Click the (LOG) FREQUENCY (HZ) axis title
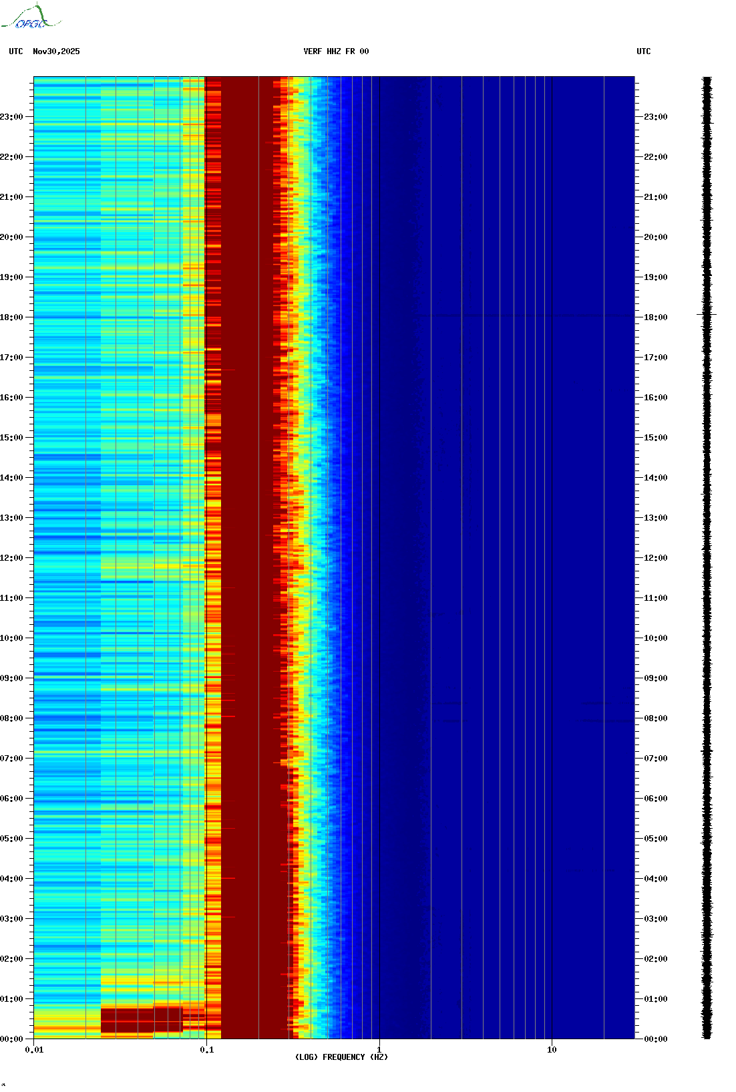Image resolution: width=736 pixels, height=1092 pixels. (341, 1057)
